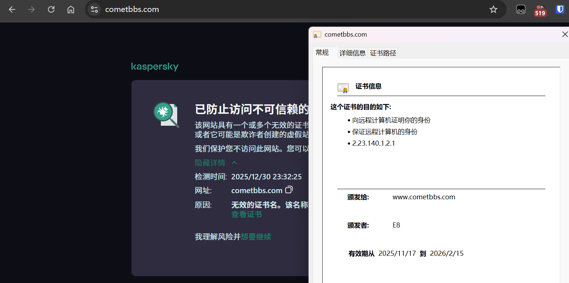Click 想要继续 to proceed anyway

(x=256, y=237)
